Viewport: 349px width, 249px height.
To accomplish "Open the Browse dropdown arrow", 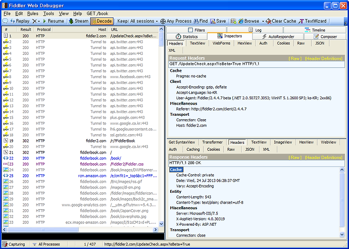I will coord(263,21).
